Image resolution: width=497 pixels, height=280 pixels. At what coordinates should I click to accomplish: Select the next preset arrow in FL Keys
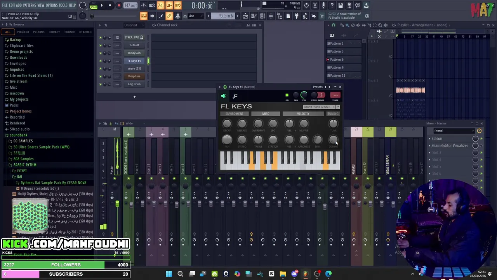click(330, 87)
